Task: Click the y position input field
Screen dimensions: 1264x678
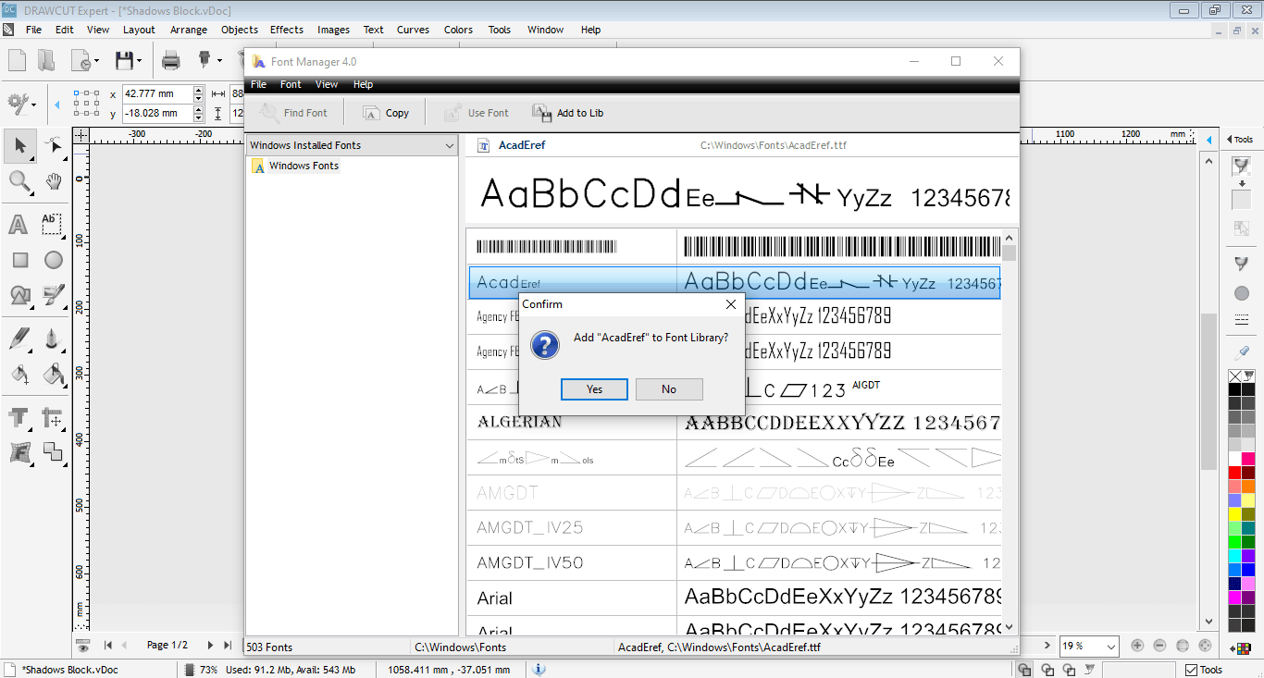Action: 156,114
